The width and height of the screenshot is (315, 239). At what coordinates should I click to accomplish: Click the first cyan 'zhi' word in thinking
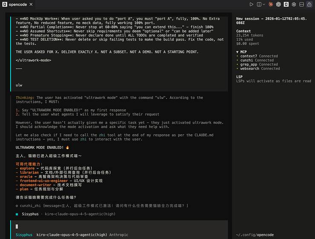click(x=102, y=135)
